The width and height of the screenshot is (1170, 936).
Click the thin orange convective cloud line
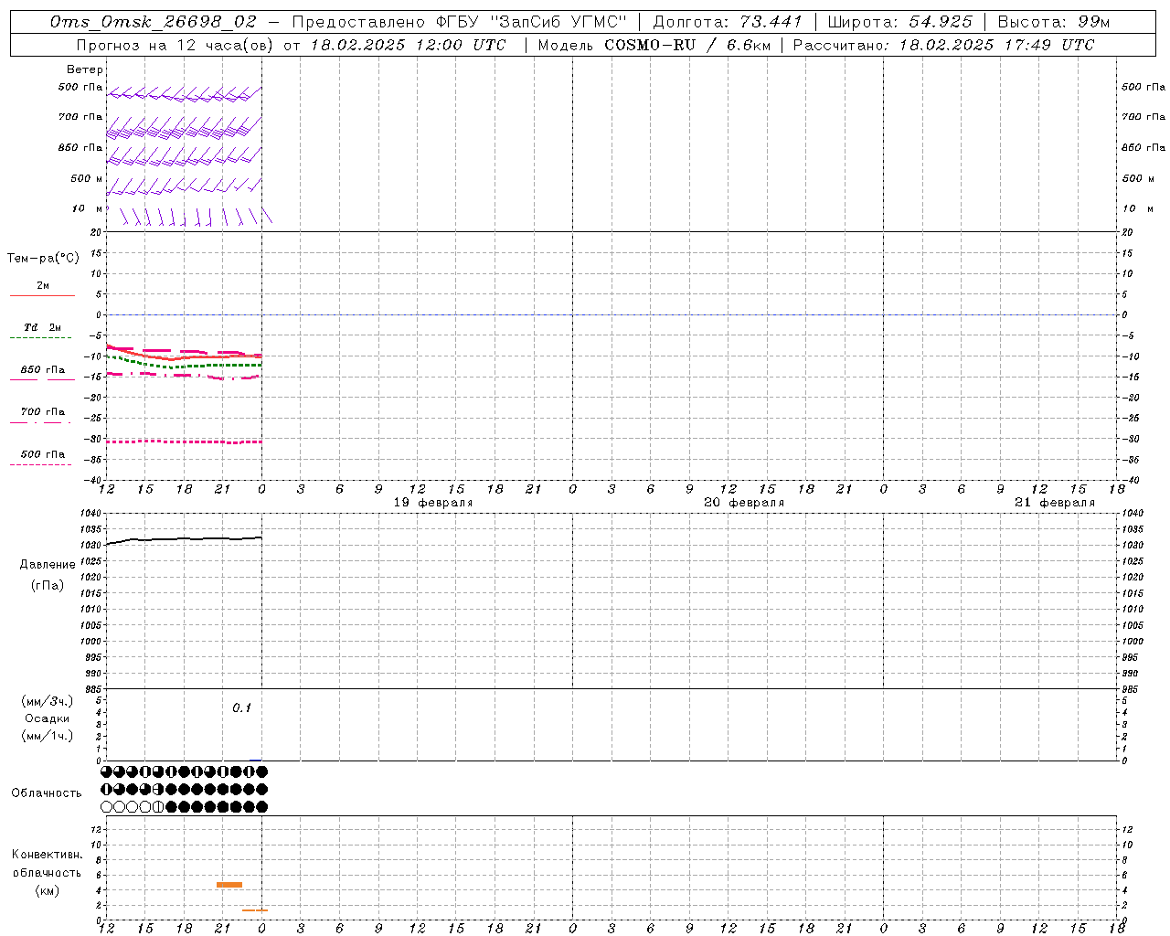(255, 910)
